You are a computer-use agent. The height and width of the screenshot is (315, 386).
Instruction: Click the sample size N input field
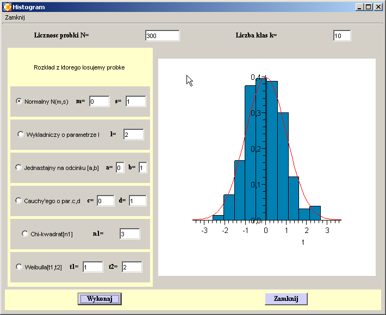tap(162, 36)
